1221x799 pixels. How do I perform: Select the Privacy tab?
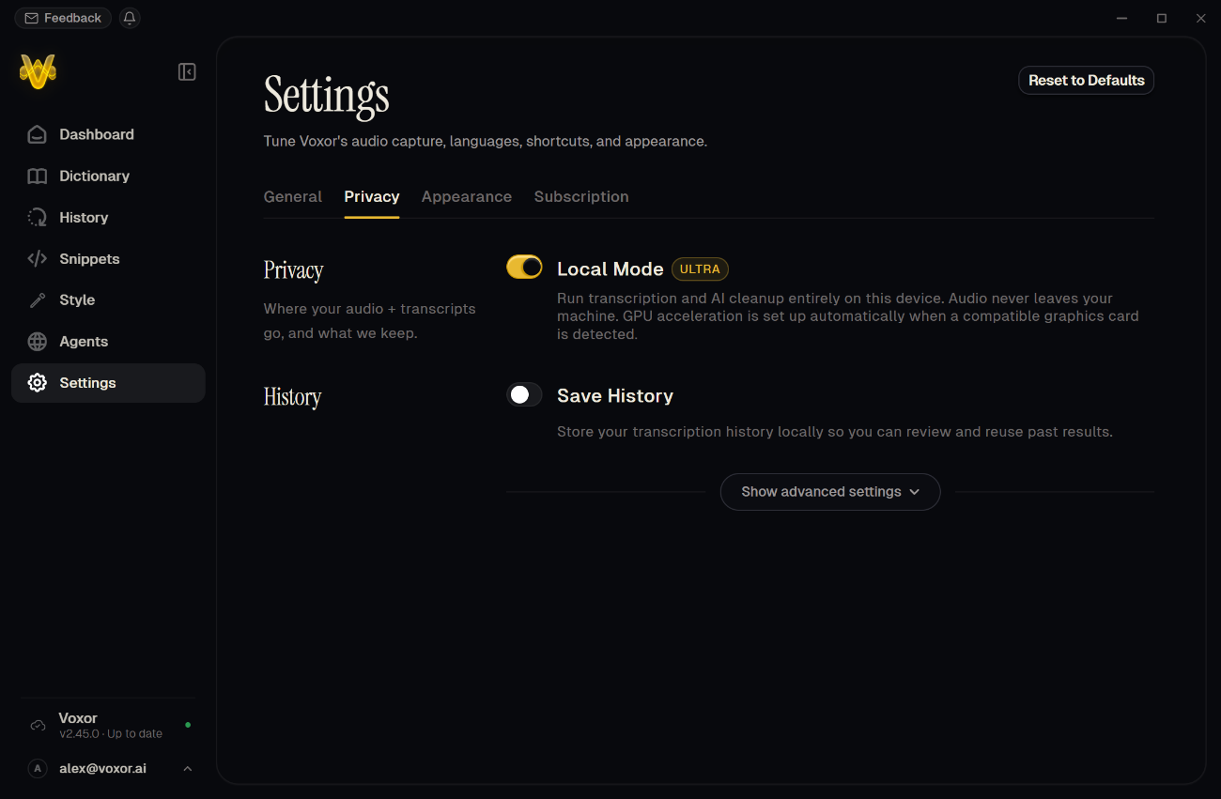372,196
